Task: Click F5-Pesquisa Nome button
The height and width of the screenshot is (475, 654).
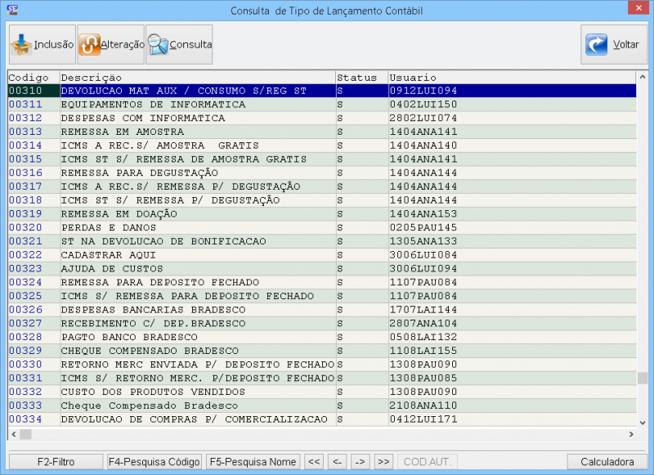Action: 253,462
